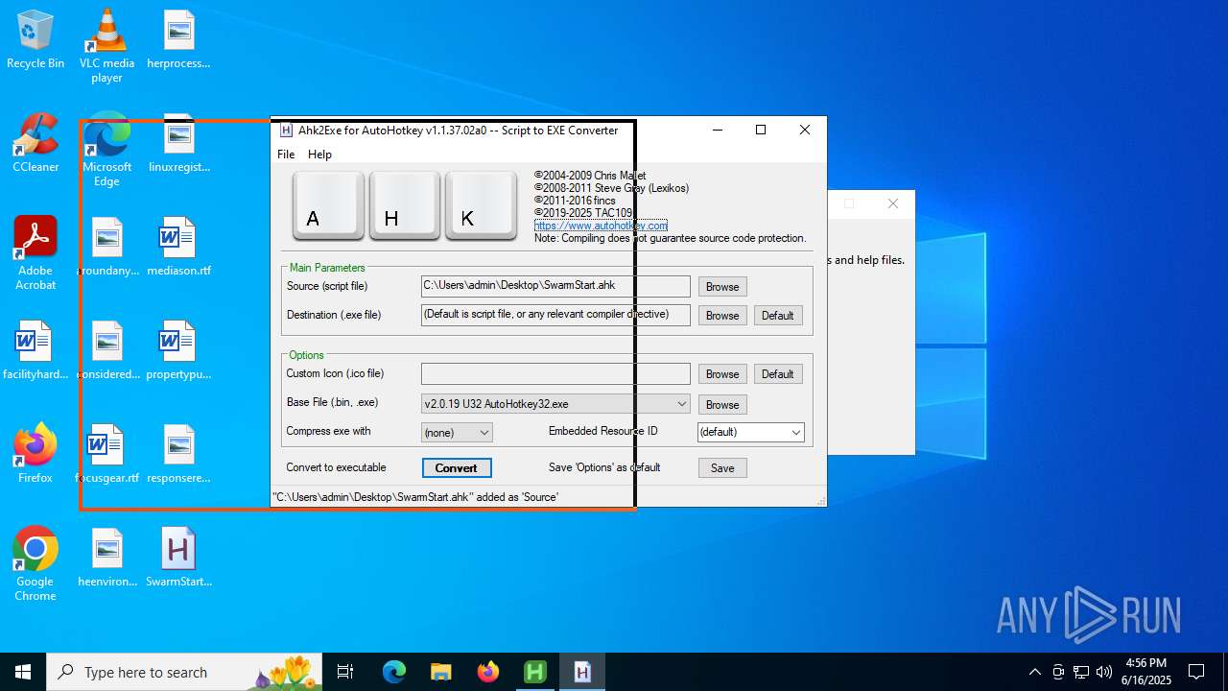Minimize the Ahk2Exe window
The height and width of the screenshot is (691, 1228).
click(717, 130)
